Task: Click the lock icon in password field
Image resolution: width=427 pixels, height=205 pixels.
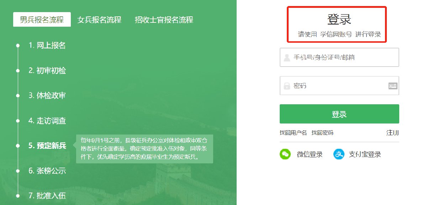Action: coord(287,86)
